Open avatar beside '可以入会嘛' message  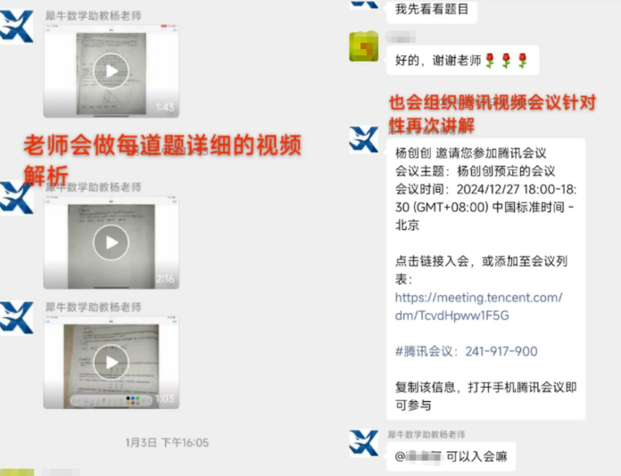point(363,443)
